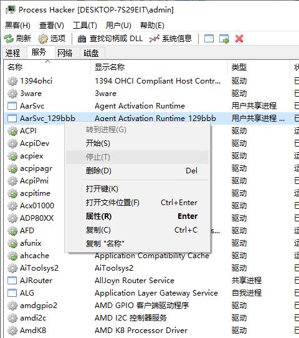Click the window icon of AarSvc_129bbb

point(12,118)
